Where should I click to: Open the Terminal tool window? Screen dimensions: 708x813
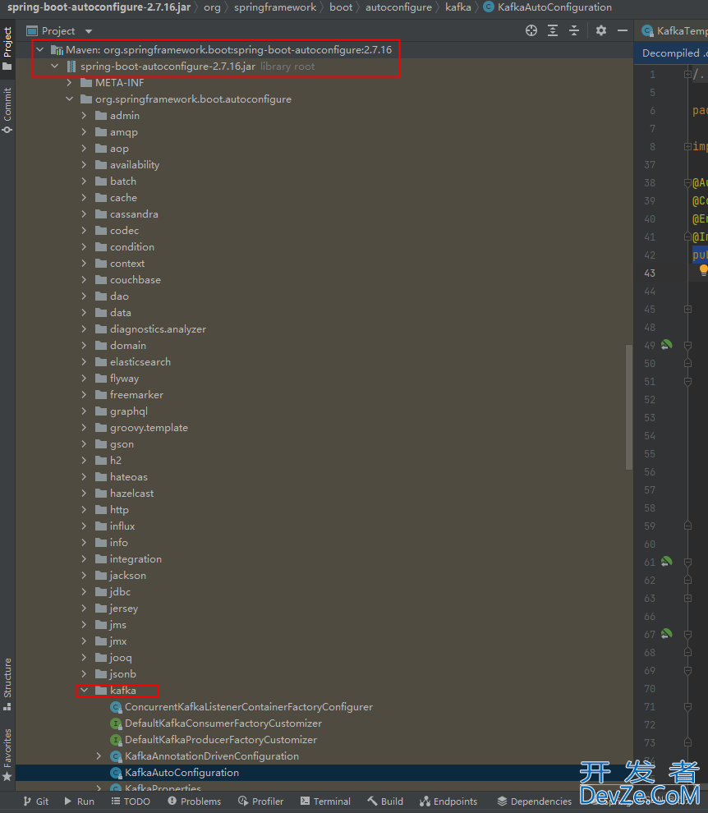point(326,801)
